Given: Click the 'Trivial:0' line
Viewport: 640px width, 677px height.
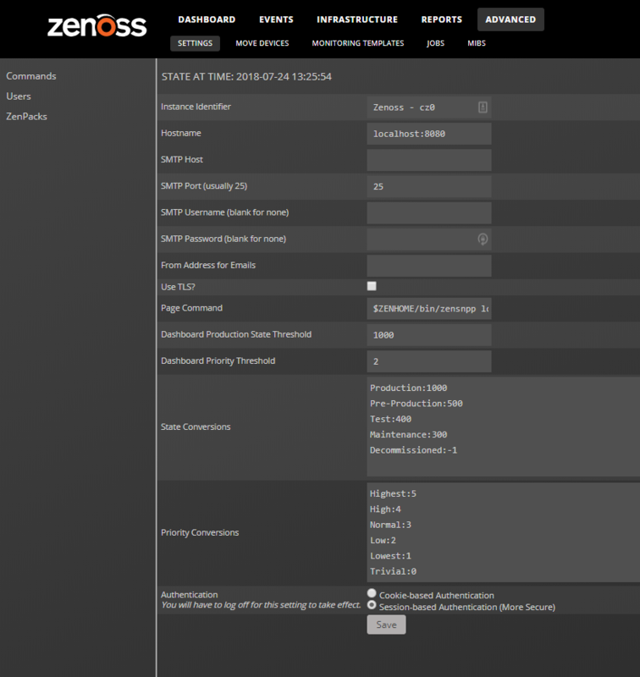Looking at the screenshot, I should (x=393, y=571).
